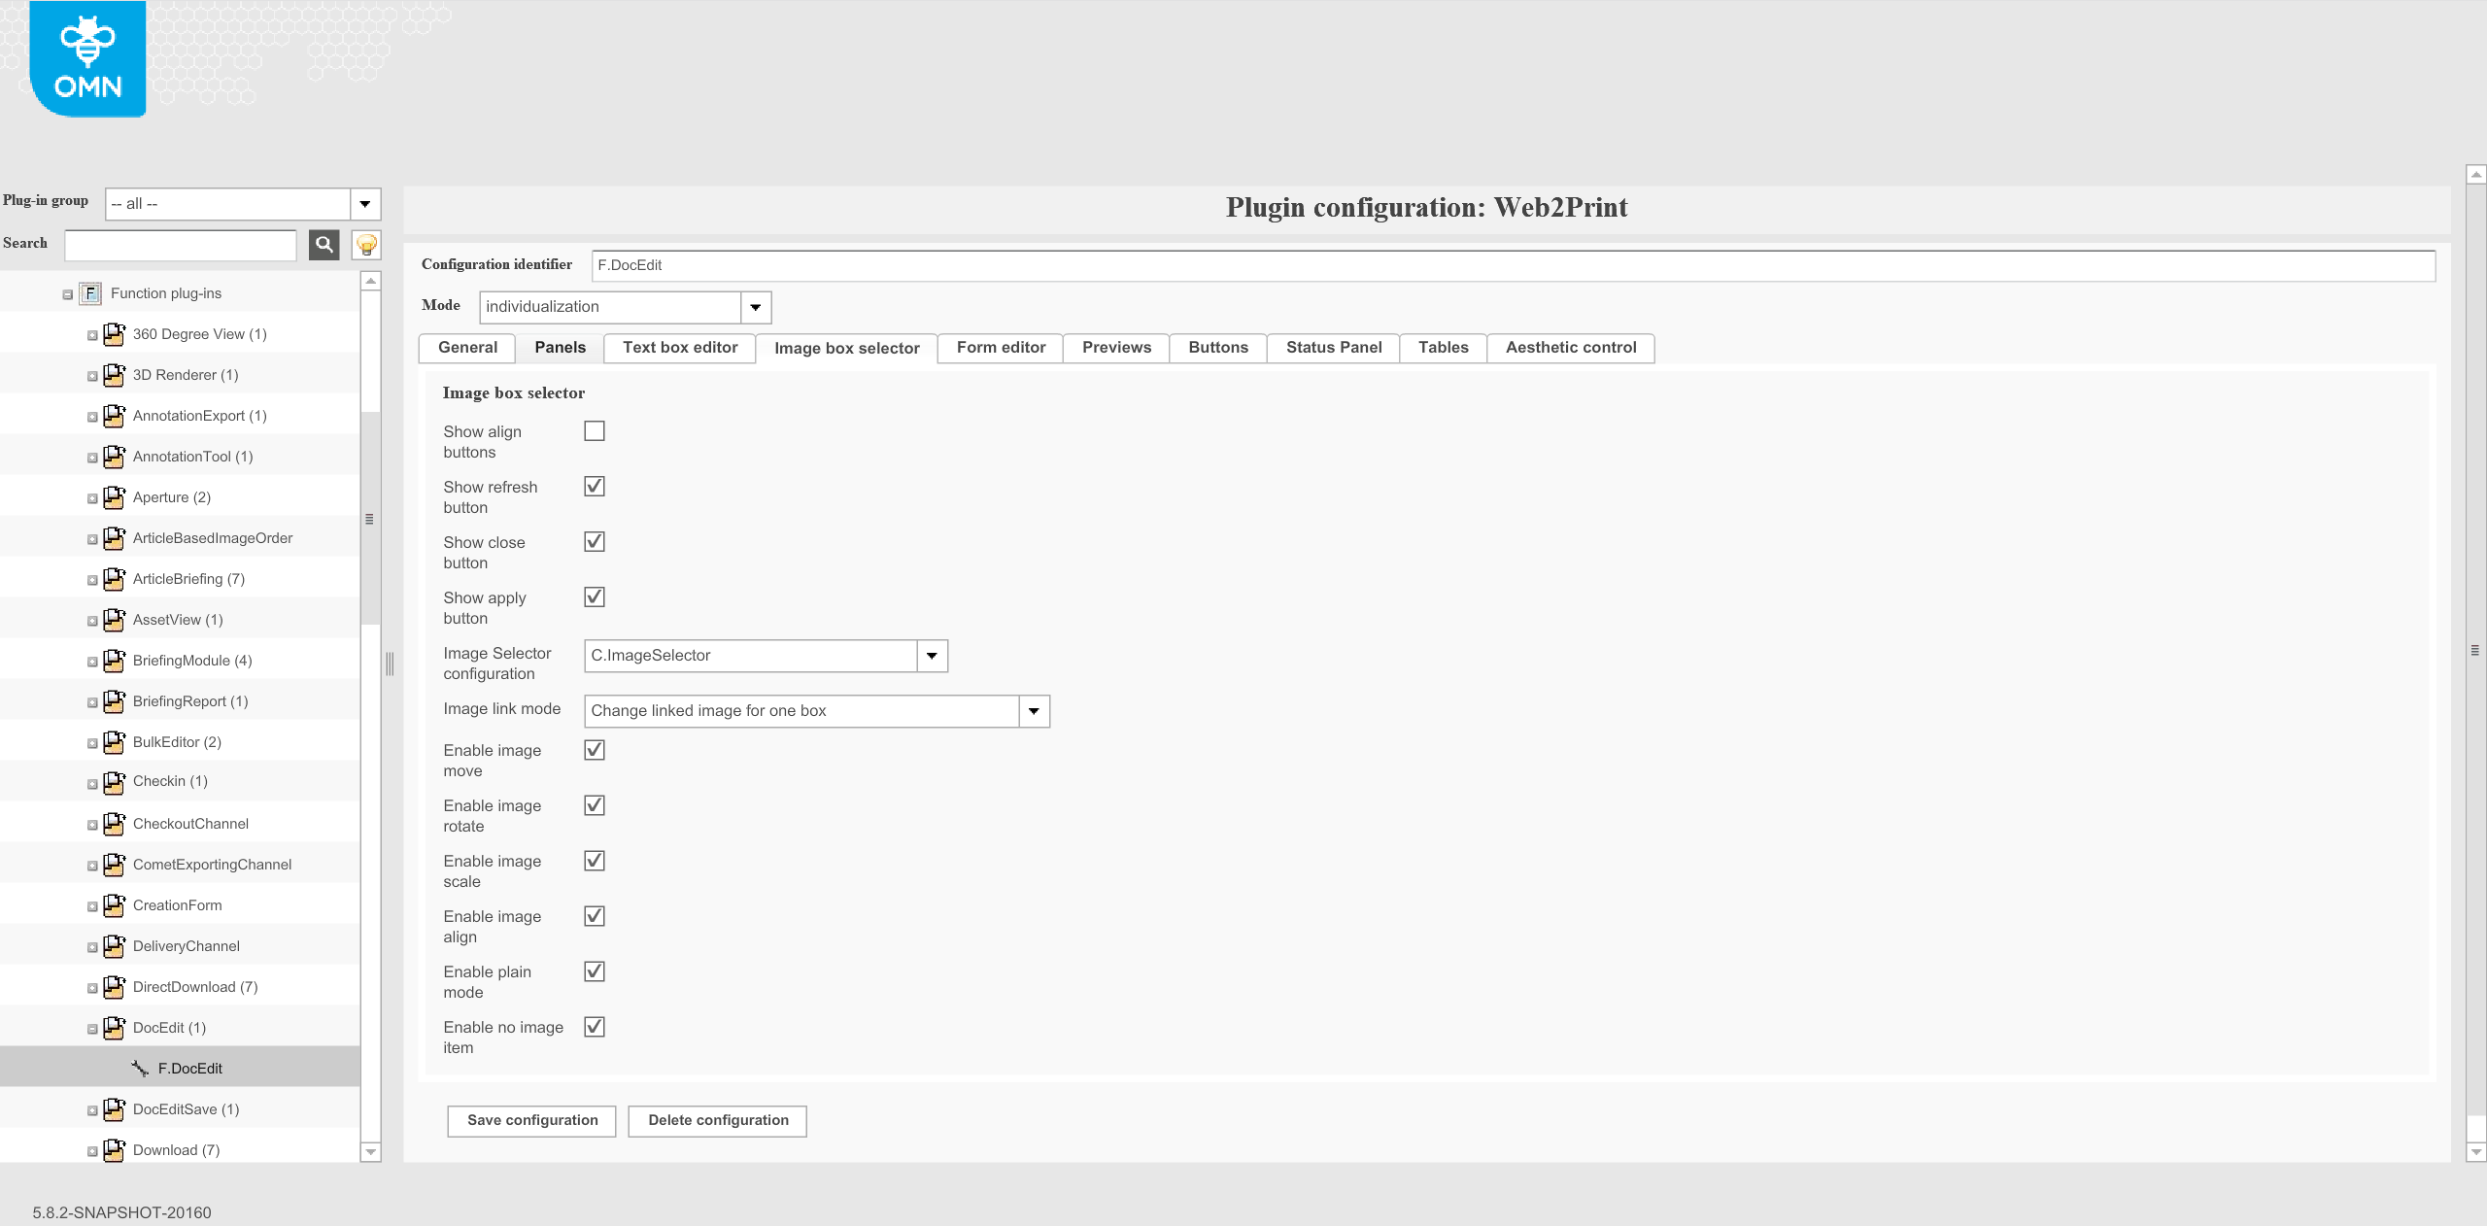Click the Save configuration button
This screenshot has height=1226, width=2487.
530,1120
